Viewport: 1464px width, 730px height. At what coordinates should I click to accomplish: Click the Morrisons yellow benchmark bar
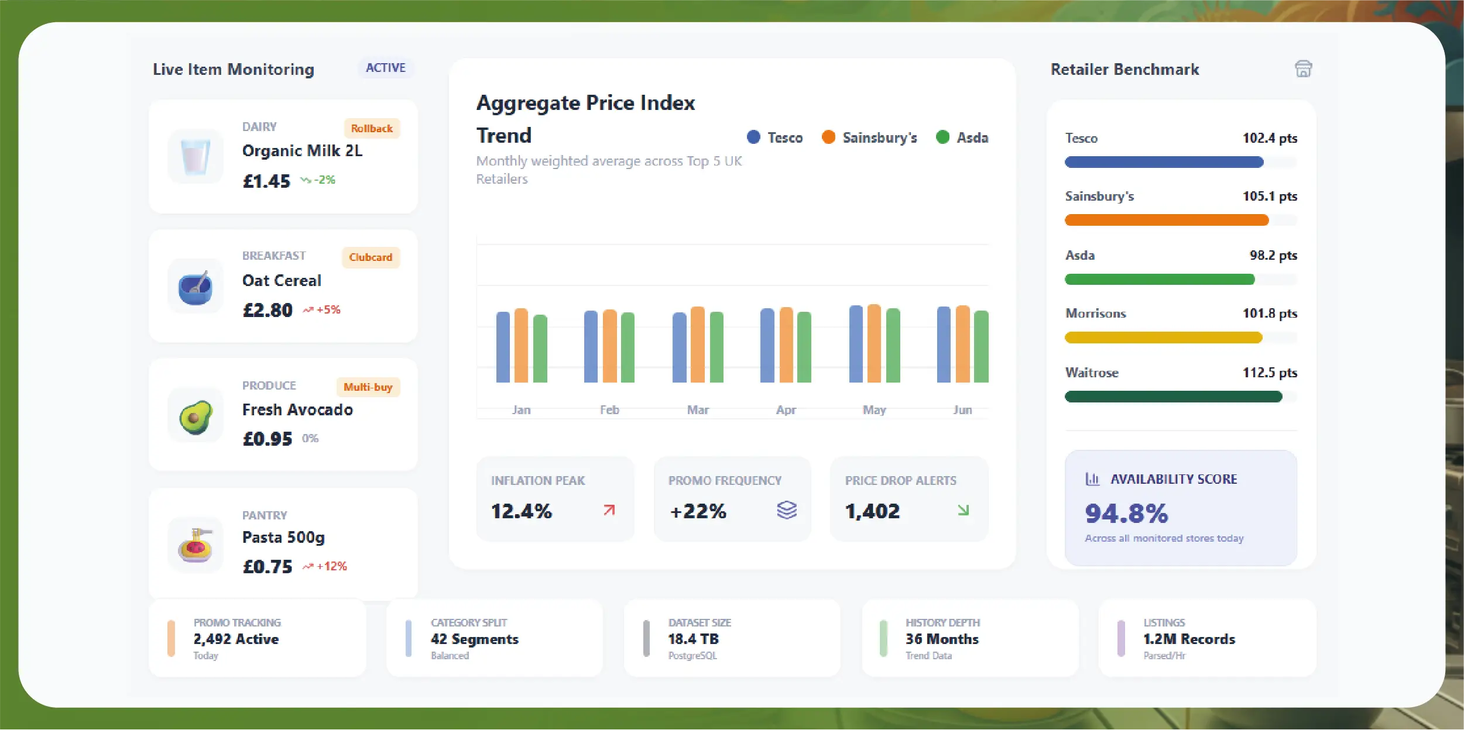[x=1164, y=338]
